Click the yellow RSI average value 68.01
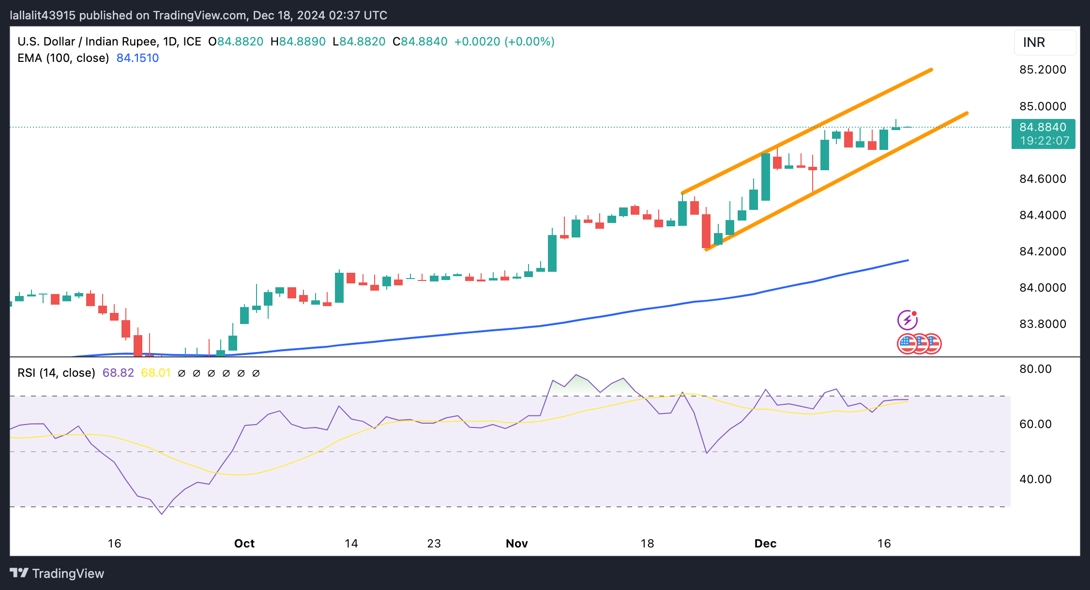1090x590 pixels. (x=155, y=373)
